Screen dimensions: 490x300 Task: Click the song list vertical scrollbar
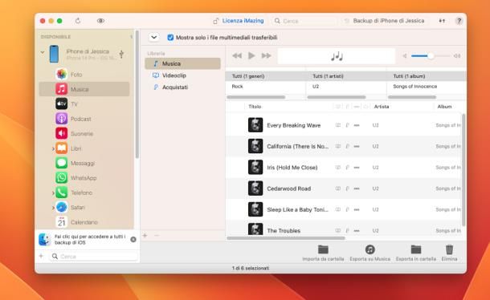pyautogui.click(x=463, y=170)
